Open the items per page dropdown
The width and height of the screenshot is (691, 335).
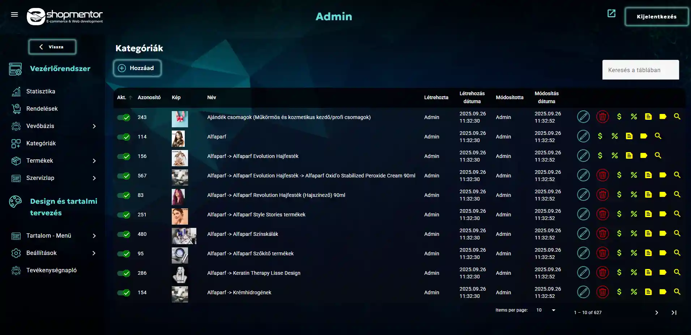point(546,310)
